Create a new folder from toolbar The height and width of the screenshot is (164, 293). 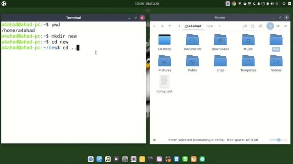point(253,26)
